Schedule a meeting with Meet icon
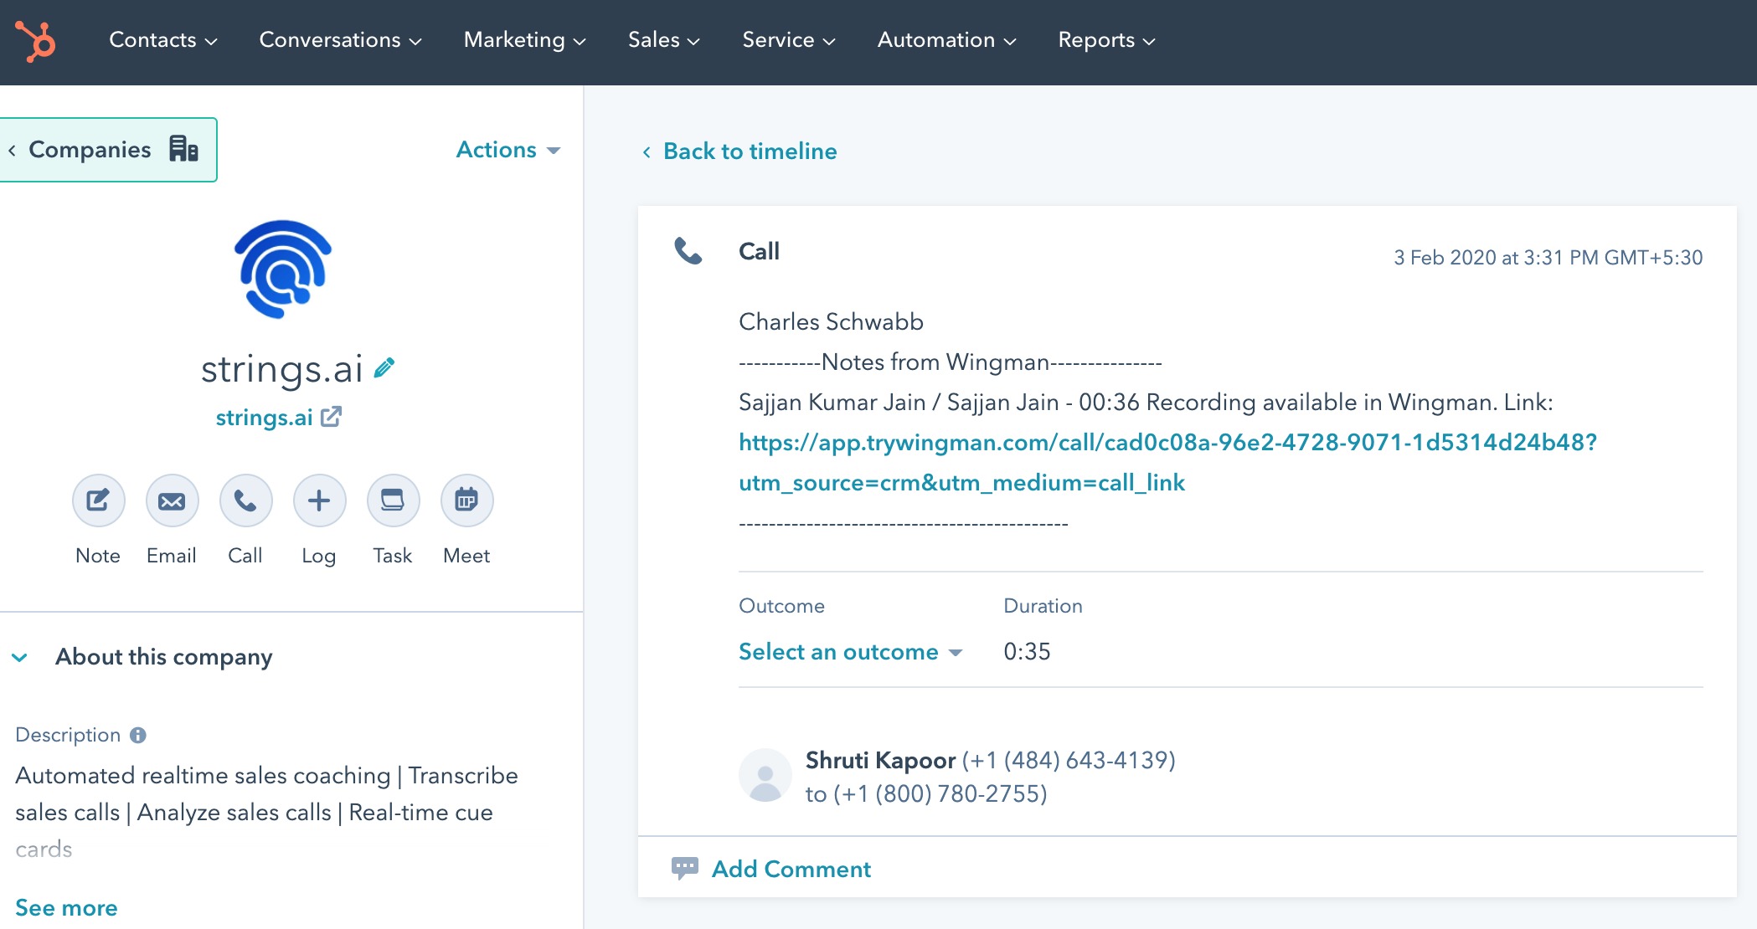This screenshot has width=1757, height=929. click(466, 500)
